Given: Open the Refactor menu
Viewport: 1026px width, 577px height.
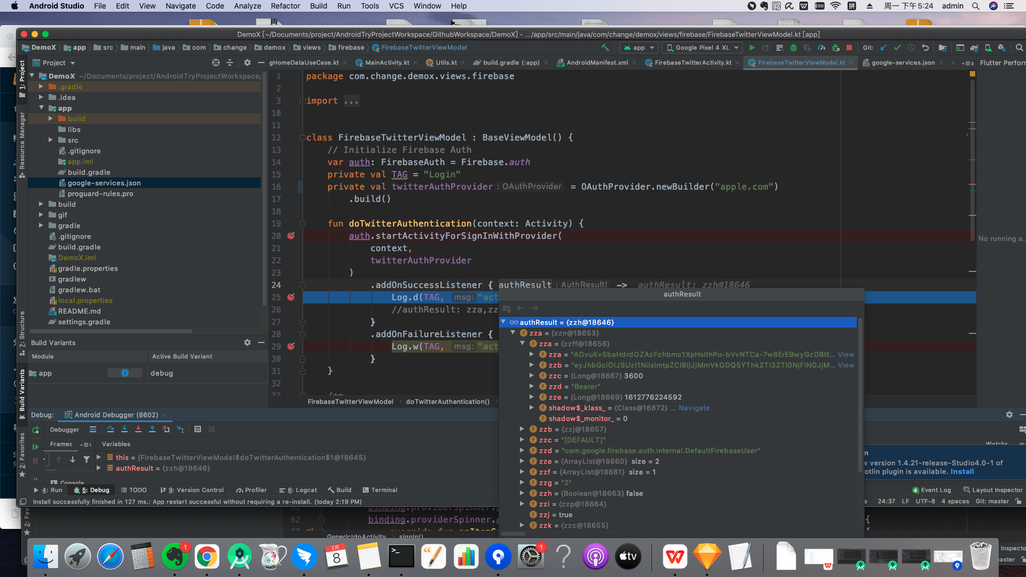Looking at the screenshot, I should tap(285, 6).
